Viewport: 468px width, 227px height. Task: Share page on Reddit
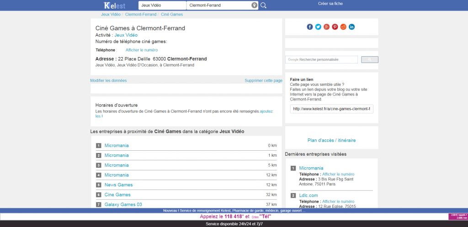pyautogui.click(x=343, y=27)
